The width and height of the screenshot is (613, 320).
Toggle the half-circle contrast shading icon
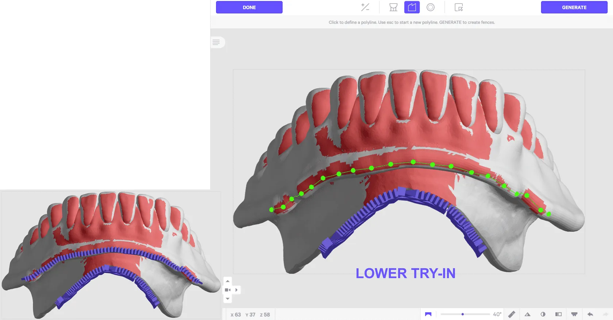(543, 314)
